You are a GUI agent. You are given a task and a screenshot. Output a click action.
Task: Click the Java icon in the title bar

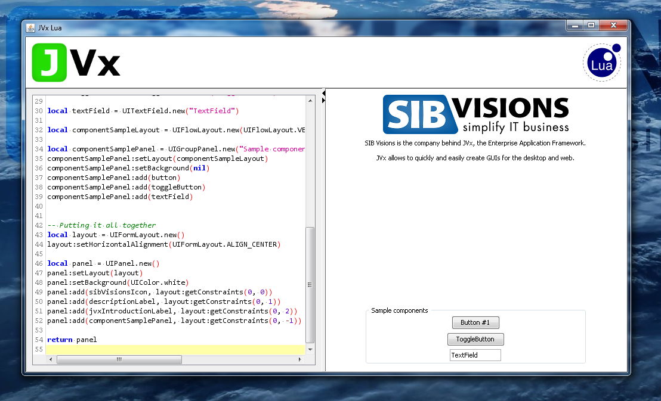pyautogui.click(x=30, y=28)
